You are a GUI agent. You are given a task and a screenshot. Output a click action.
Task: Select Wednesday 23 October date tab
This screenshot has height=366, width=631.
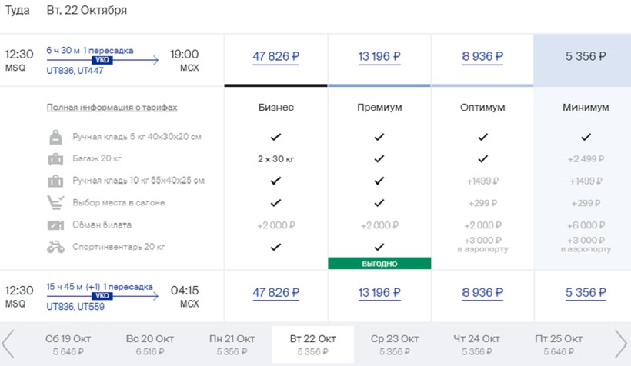395,344
